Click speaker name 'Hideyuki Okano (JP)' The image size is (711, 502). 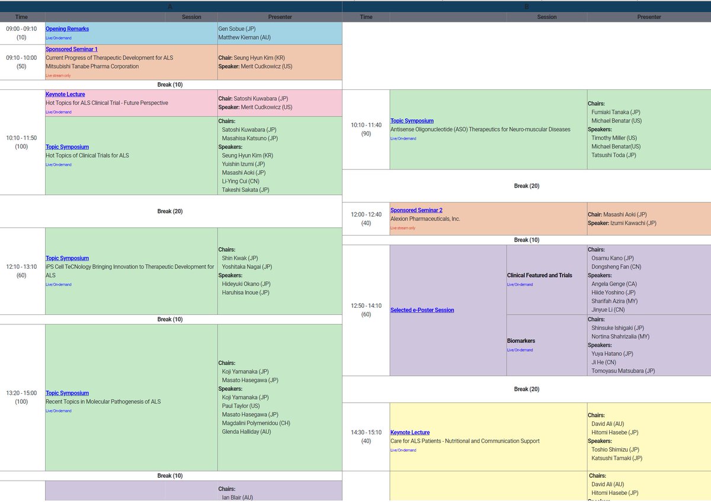pos(246,284)
